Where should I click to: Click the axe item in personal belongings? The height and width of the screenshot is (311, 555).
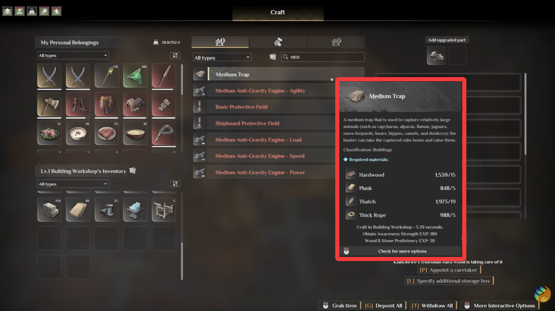tap(49, 104)
